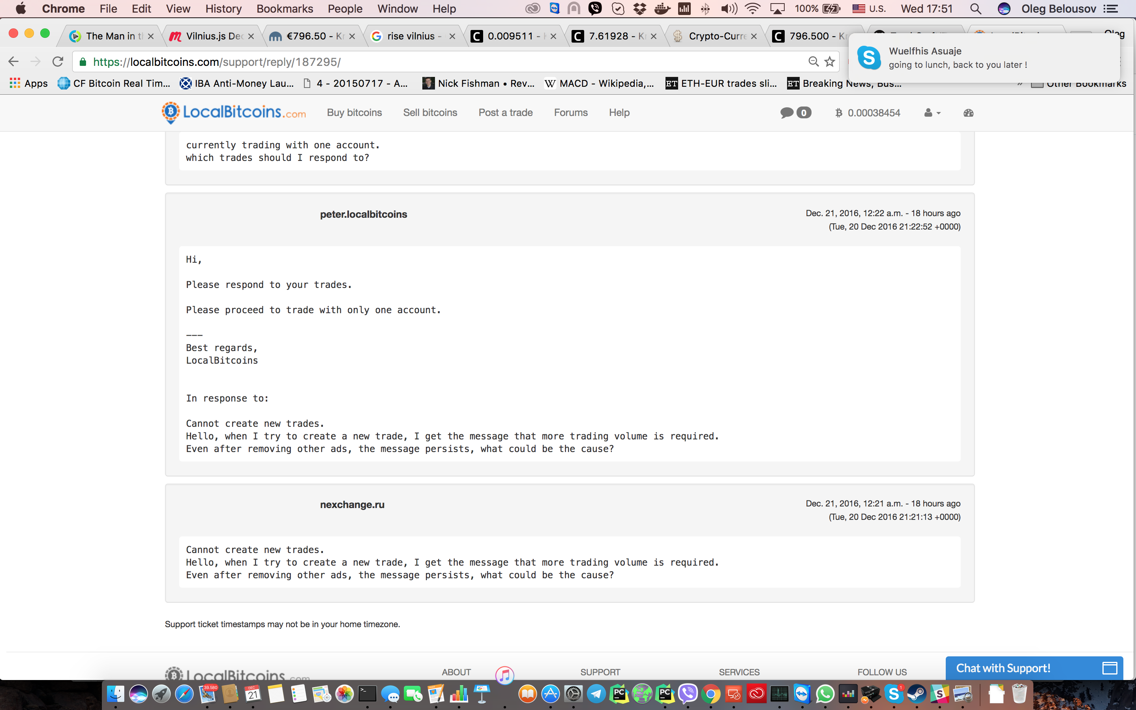Open CF Bitcoin Real Time bookmark
Image resolution: width=1136 pixels, height=710 pixels.
(x=114, y=83)
